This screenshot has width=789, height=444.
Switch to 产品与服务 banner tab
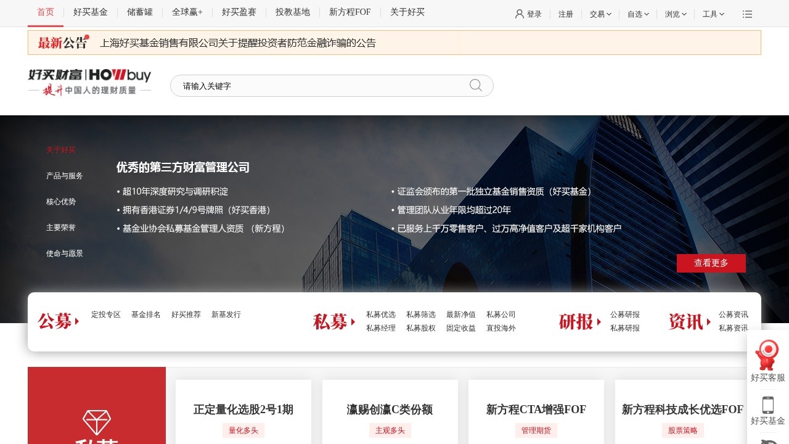coord(65,176)
